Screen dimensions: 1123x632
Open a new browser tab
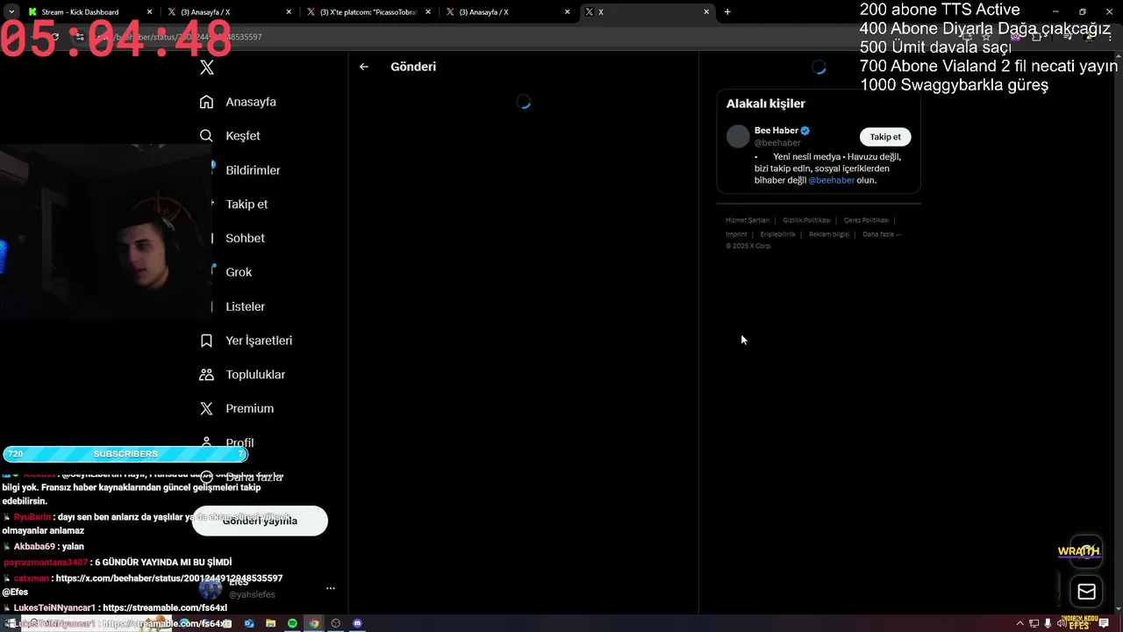click(727, 12)
